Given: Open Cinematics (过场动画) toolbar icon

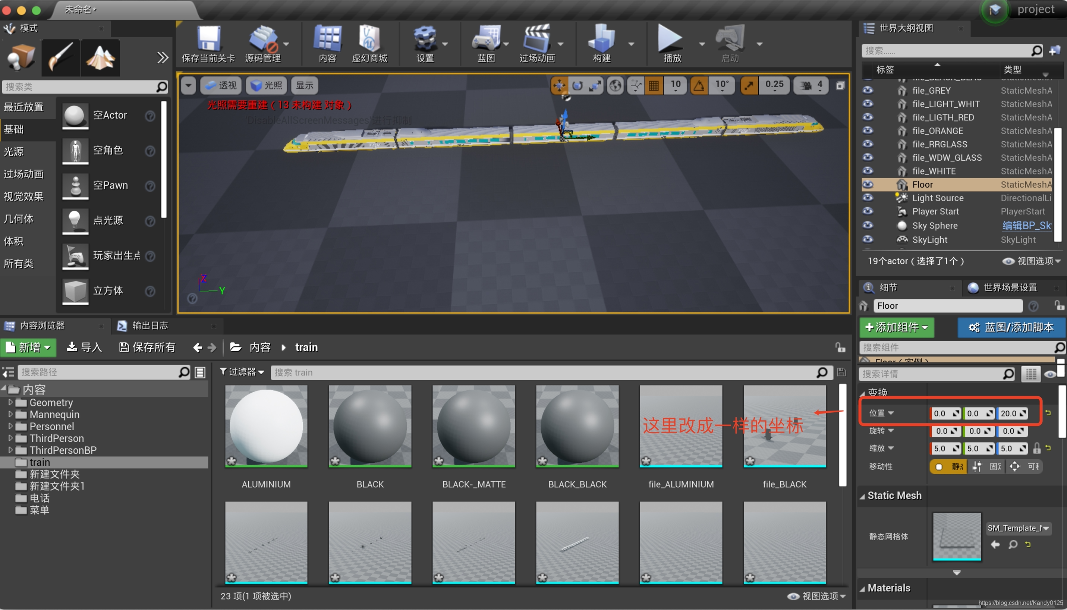Looking at the screenshot, I should 537,44.
